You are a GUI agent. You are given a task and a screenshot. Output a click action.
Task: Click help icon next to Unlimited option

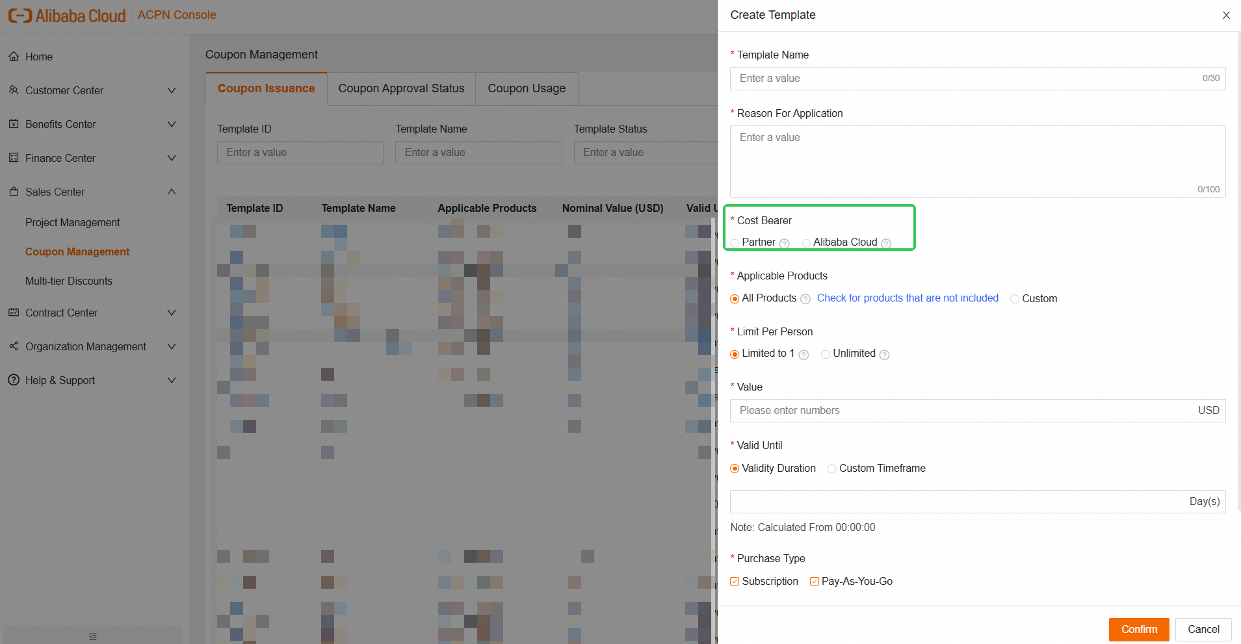(884, 355)
